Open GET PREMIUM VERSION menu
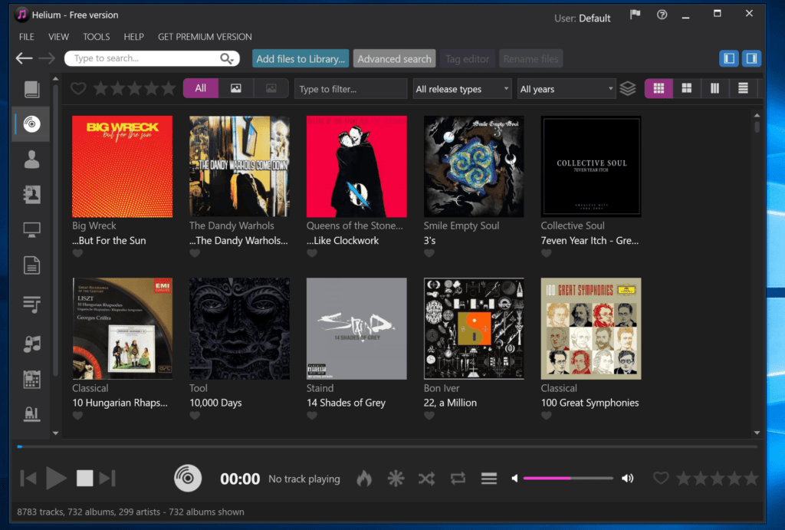The width and height of the screenshot is (785, 530). pos(205,37)
